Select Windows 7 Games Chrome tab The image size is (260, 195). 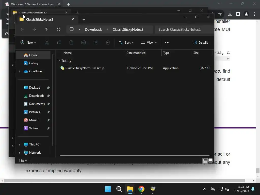click(x=32, y=4)
